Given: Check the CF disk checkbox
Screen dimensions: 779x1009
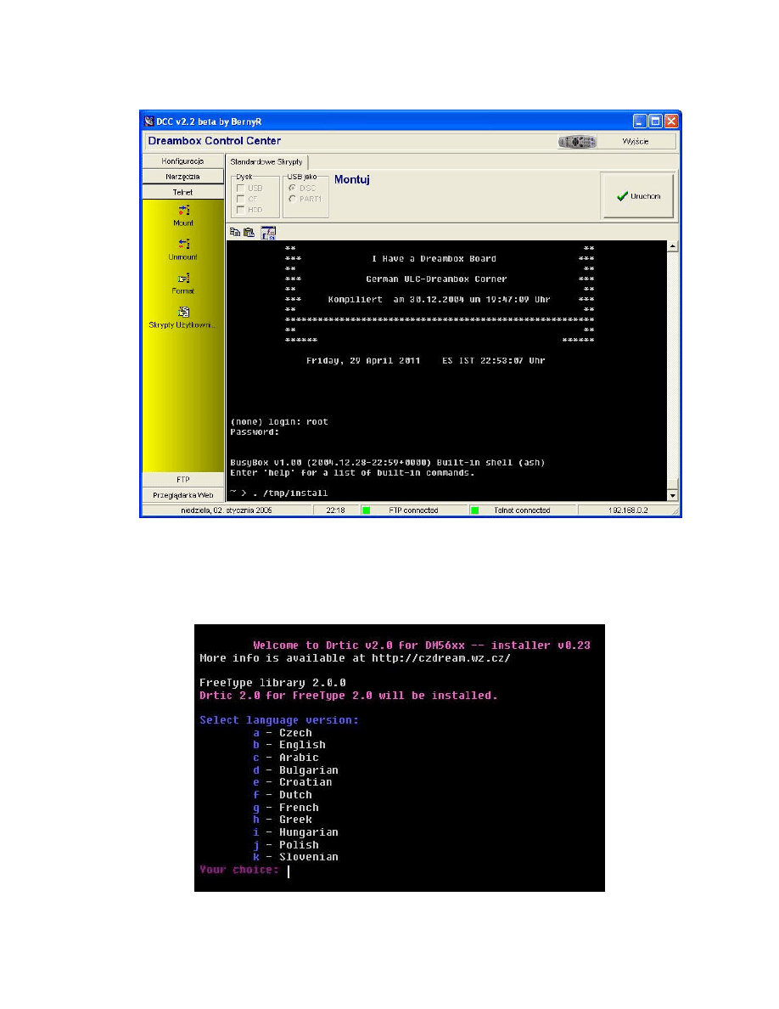Looking at the screenshot, I should (x=241, y=199).
